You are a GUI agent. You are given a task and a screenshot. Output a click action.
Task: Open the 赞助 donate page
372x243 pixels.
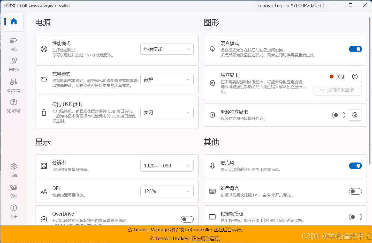coord(14,191)
